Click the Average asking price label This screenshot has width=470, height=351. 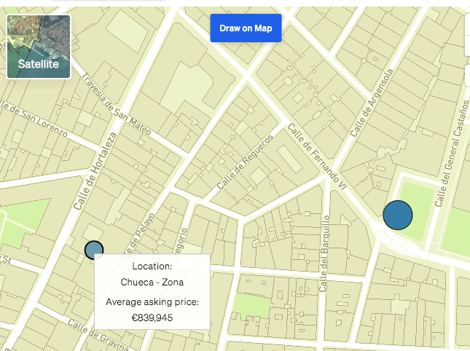[x=152, y=301]
